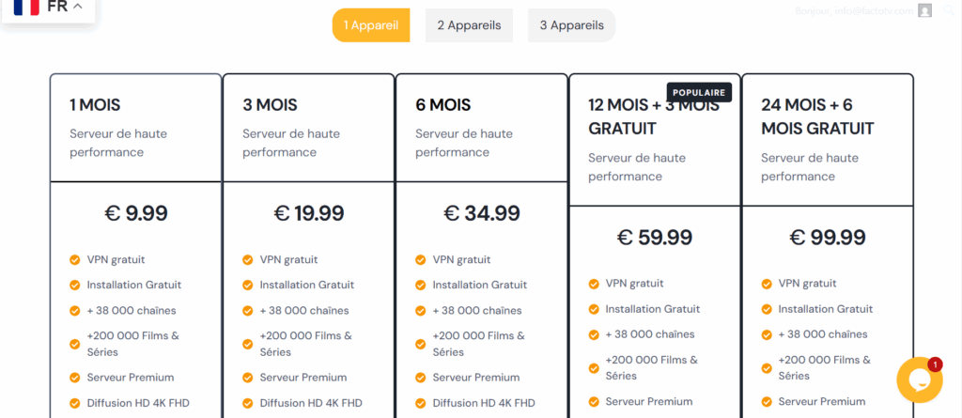The image size is (962, 418).
Task: Click Diffusion HD 4K FHD checkmark in 1 MOIS
Action: coord(75,403)
